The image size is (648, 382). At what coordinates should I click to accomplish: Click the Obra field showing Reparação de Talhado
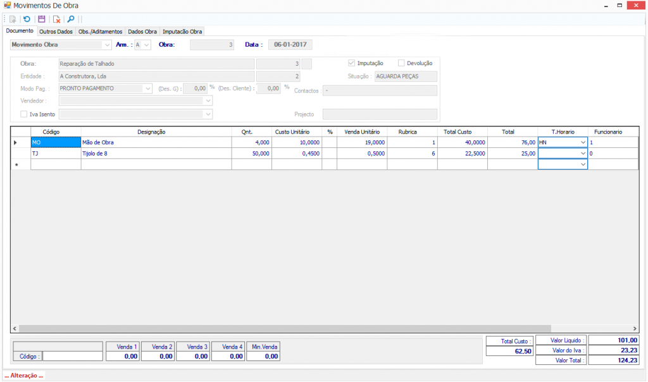[x=156, y=64]
